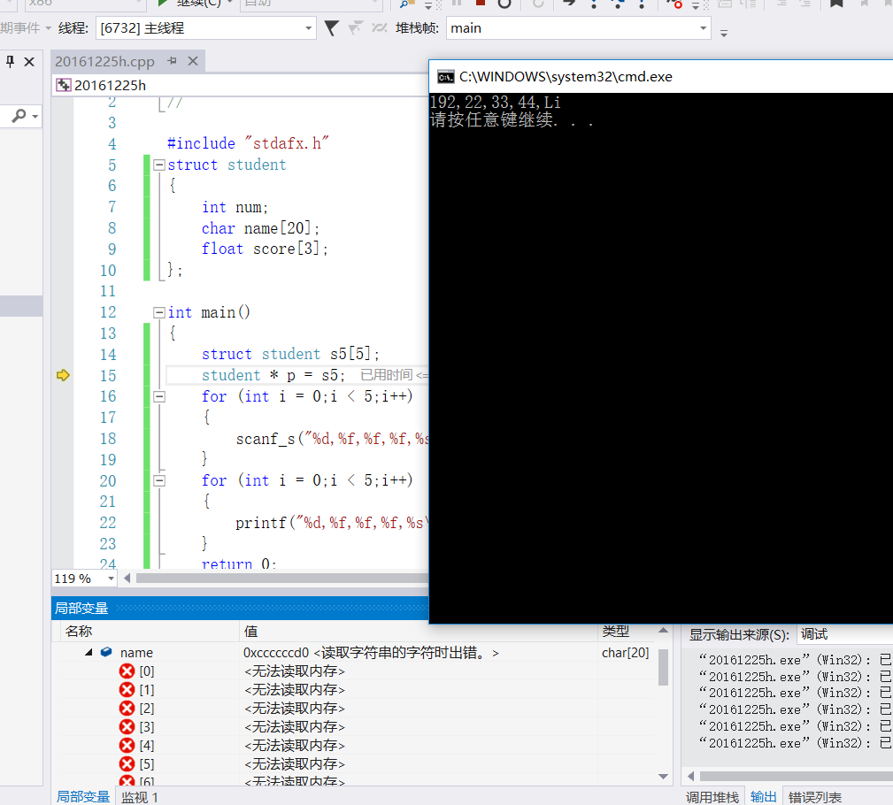Collapse the int main() function block
The width and height of the screenshot is (893, 805).
[159, 312]
